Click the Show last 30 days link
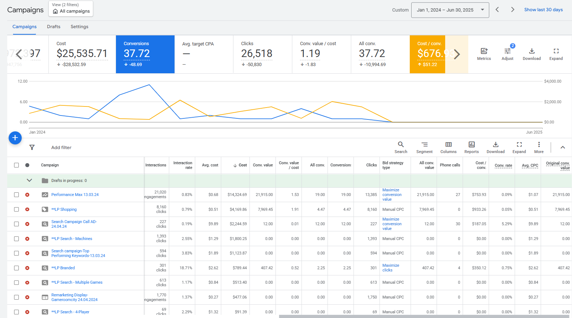This screenshot has height=318, width=572. click(x=543, y=10)
